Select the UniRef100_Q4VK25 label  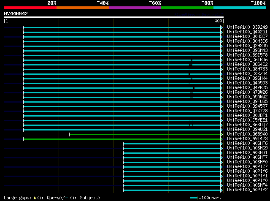pyautogui.click(x=247, y=87)
